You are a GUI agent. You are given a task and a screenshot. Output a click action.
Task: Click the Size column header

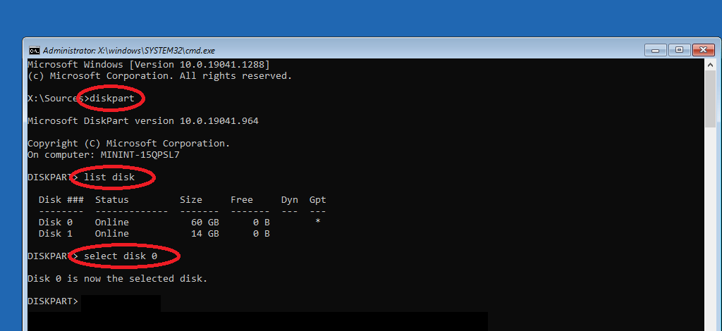[190, 200]
